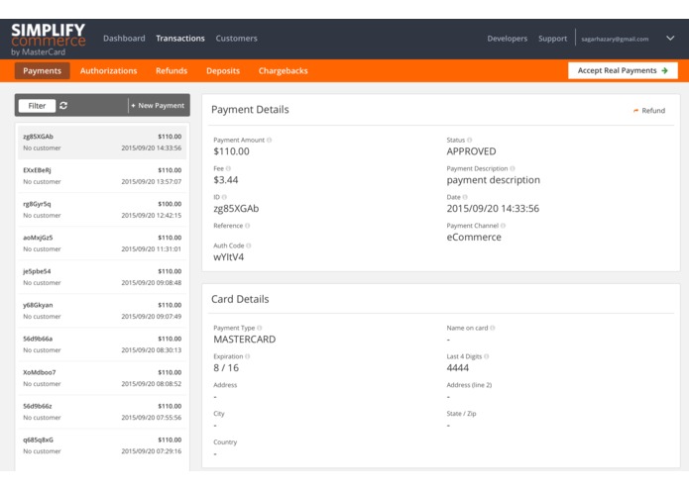Click info icon next to Last 4 Digits
Viewport: 689px width, 489px height.
click(487, 356)
